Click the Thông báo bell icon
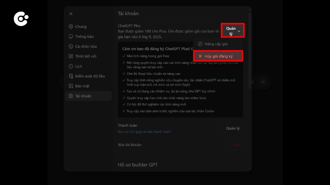The height and width of the screenshot is (185, 330). pos(71,37)
